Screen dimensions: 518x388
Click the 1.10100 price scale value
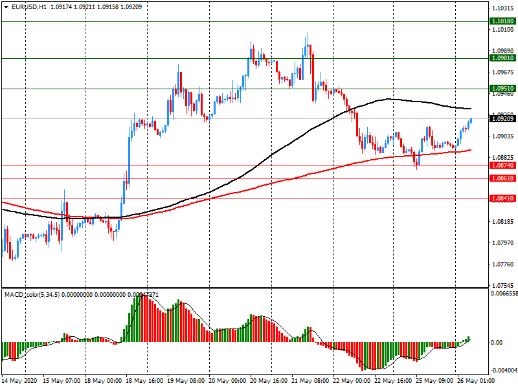[503, 30]
